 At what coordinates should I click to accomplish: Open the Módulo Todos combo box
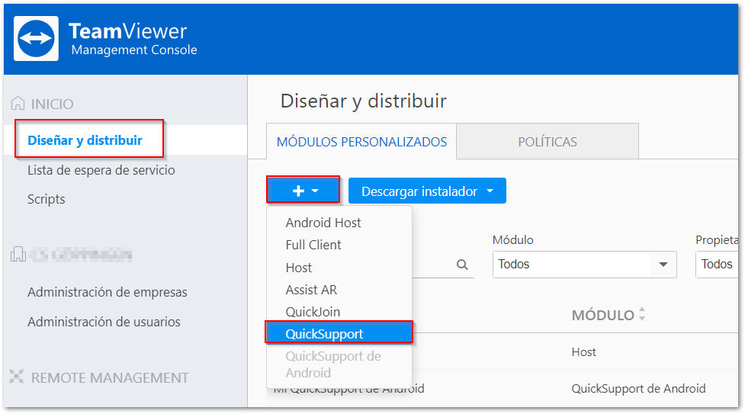pos(584,265)
